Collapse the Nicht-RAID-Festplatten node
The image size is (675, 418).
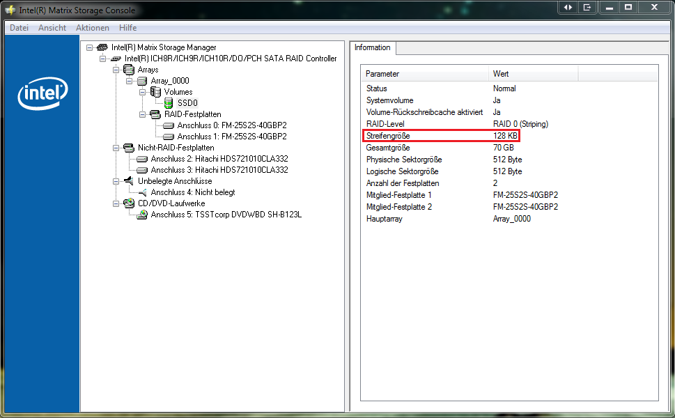[116, 148]
